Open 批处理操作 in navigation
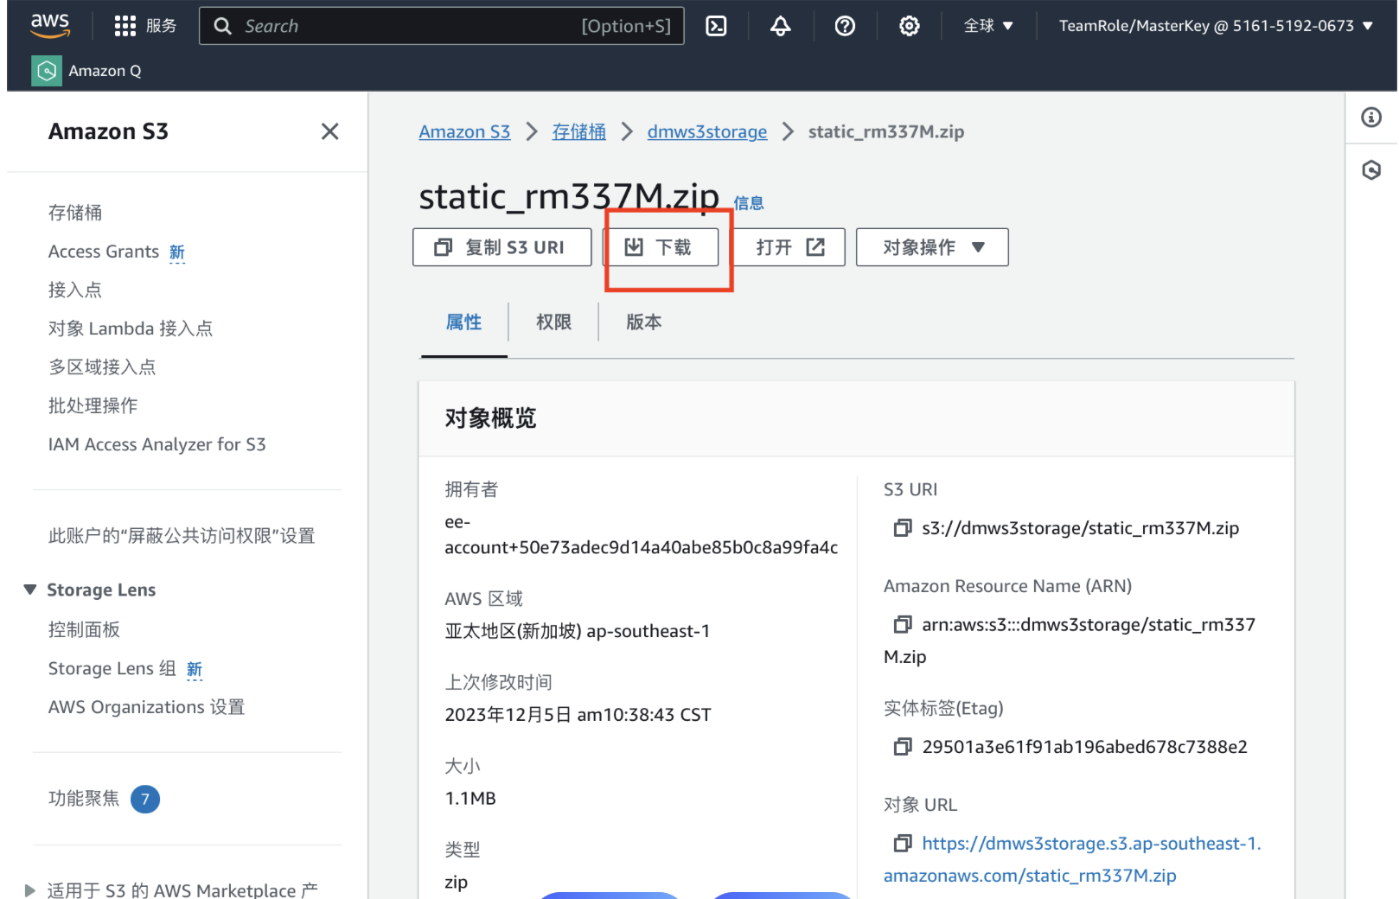1399x899 pixels. (x=93, y=405)
